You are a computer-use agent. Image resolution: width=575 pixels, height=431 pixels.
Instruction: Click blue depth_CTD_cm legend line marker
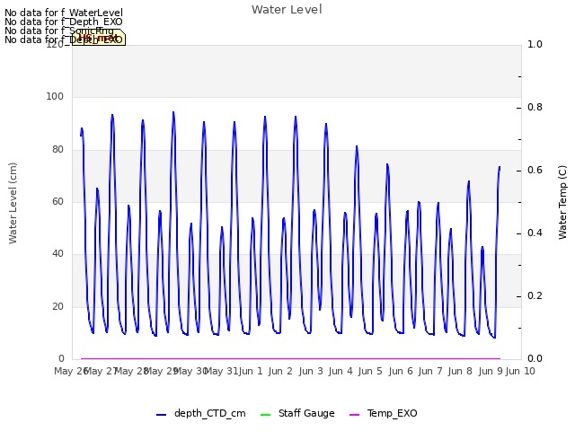point(162,415)
